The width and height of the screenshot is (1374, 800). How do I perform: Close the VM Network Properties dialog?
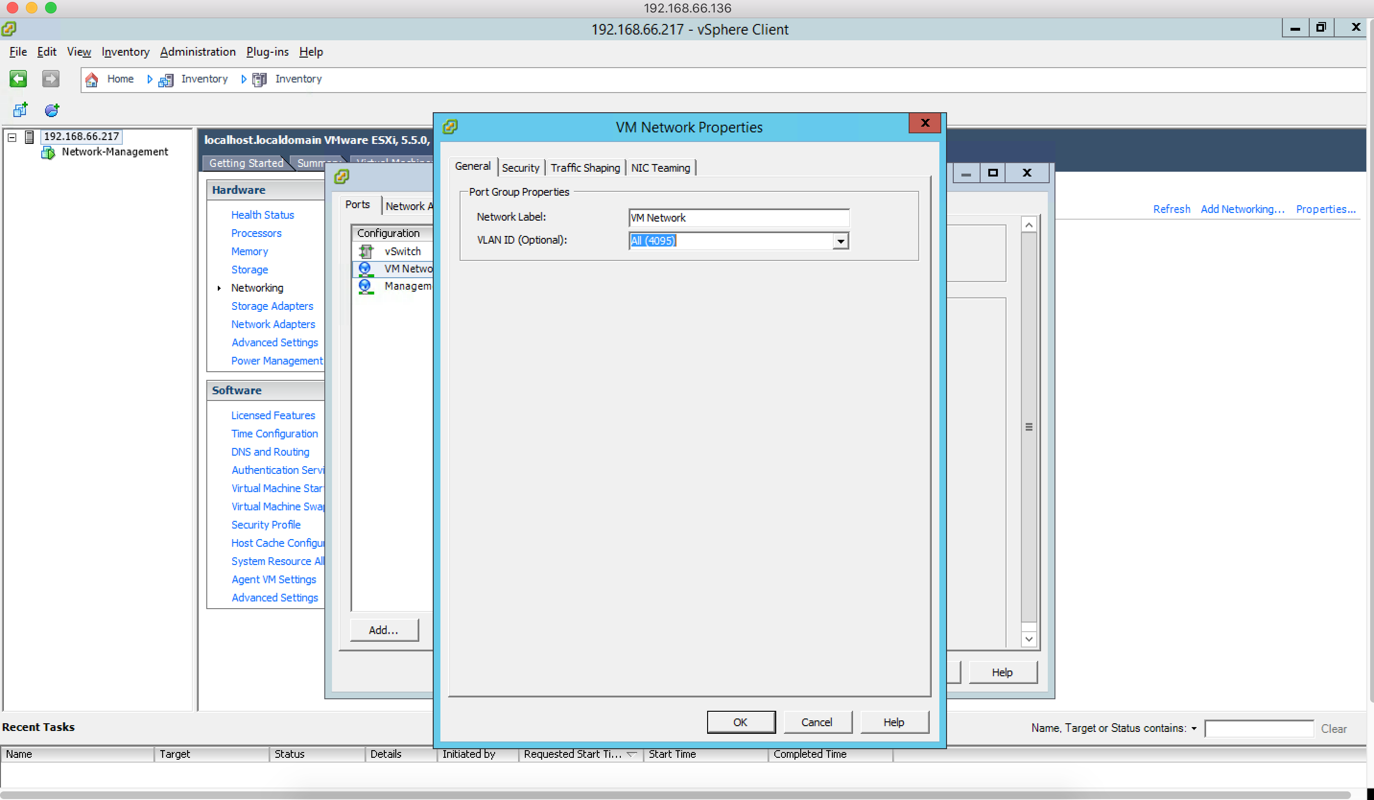925,123
